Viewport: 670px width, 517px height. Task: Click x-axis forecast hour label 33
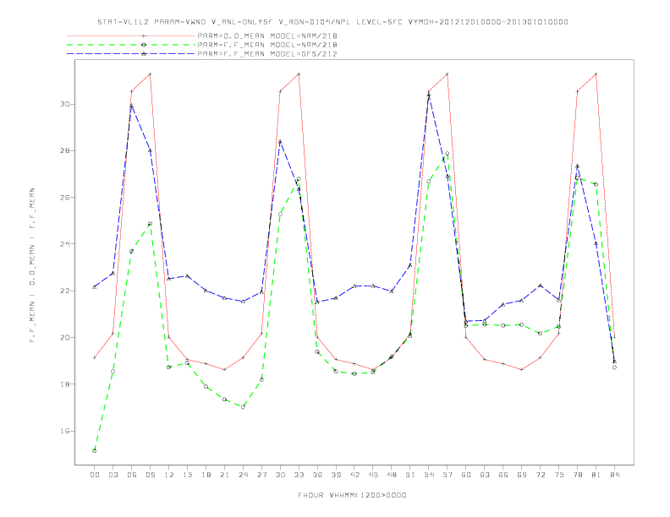299,475
